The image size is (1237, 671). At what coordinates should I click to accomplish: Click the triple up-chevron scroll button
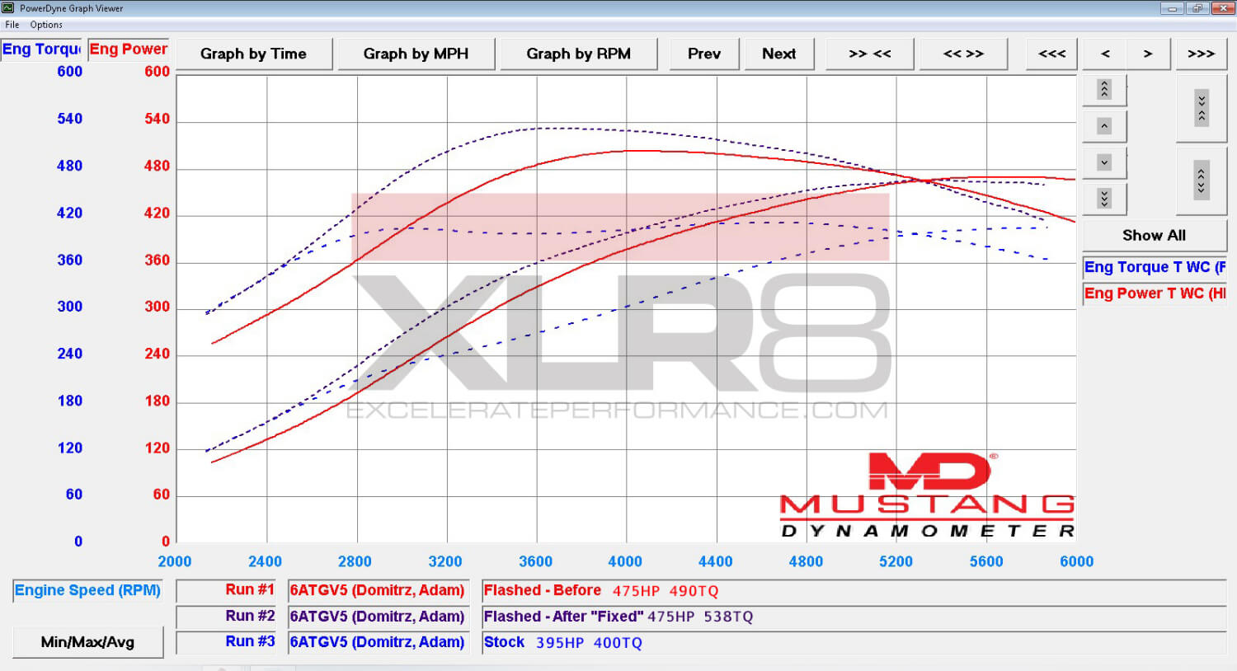tap(1104, 89)
